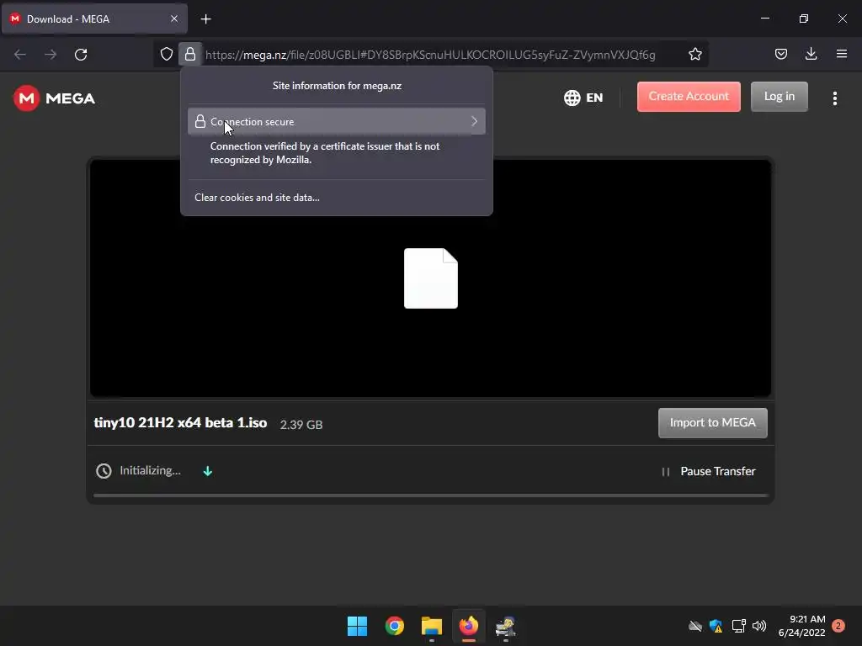Open the Firefox application menu
The width and height of the screenshot is (862, 646).
click(842, 54)
